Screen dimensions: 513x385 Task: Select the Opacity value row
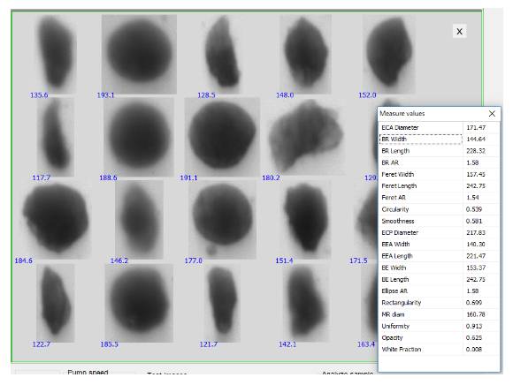click(439, 337)
